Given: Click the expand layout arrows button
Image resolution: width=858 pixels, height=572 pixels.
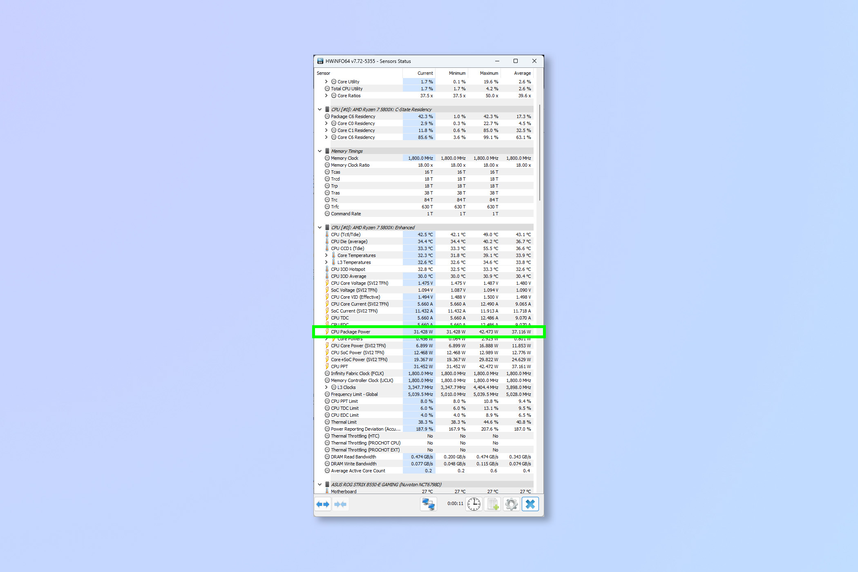Looking at the screenshot, I should (323, 504).
